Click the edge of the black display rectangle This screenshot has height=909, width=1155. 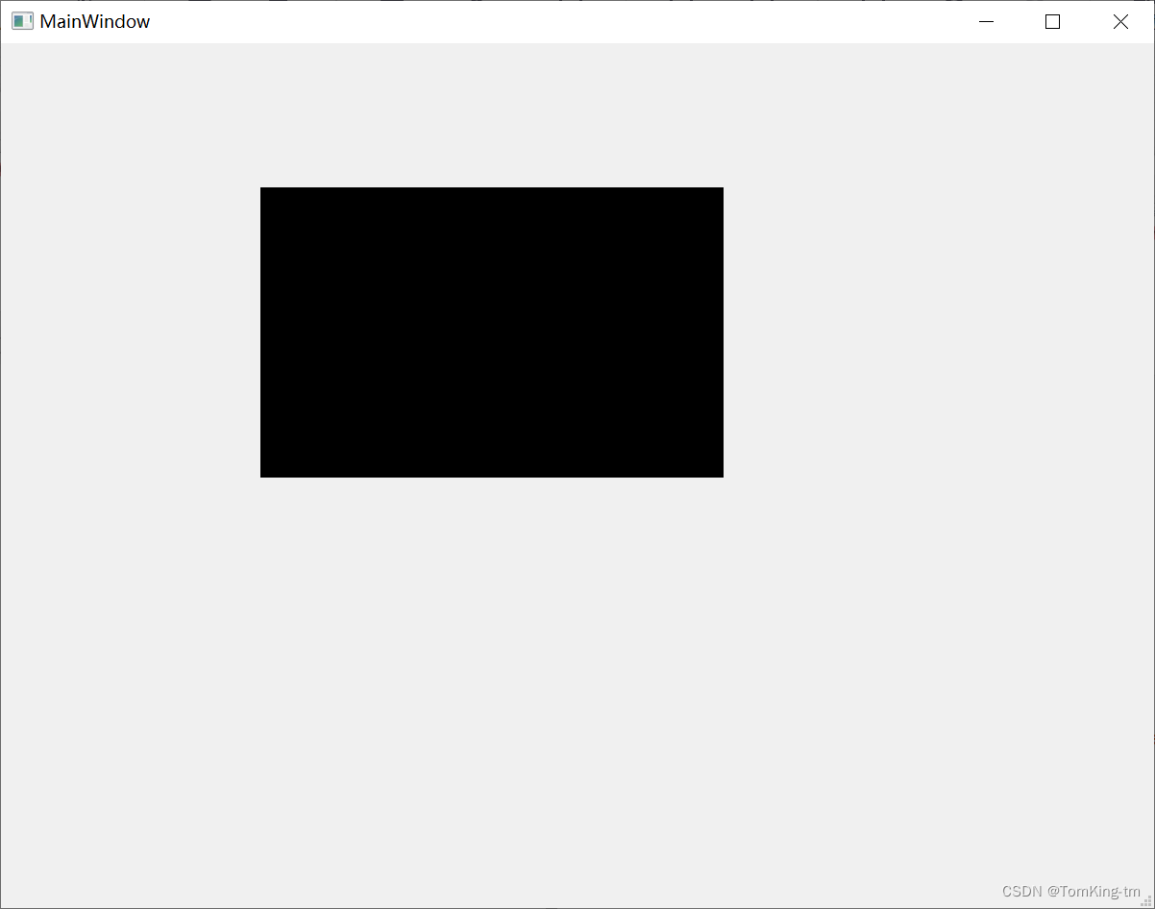tap(261, 332)
